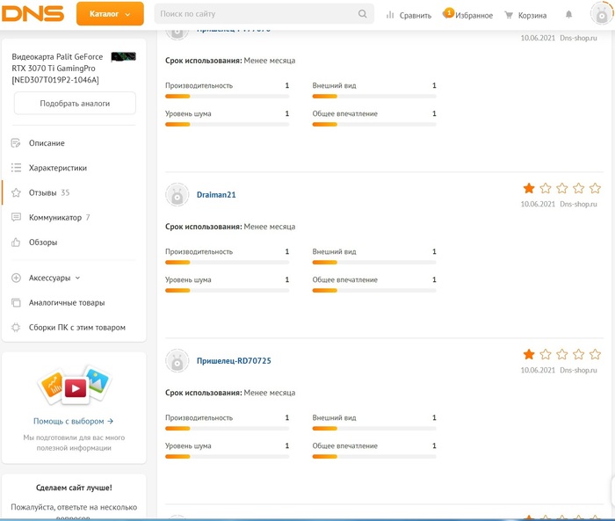615x521 pixels.
Task: Click 10.06.2021 Dns-shop.ru text in Draiman21 review
Action: tap(559, 204)
